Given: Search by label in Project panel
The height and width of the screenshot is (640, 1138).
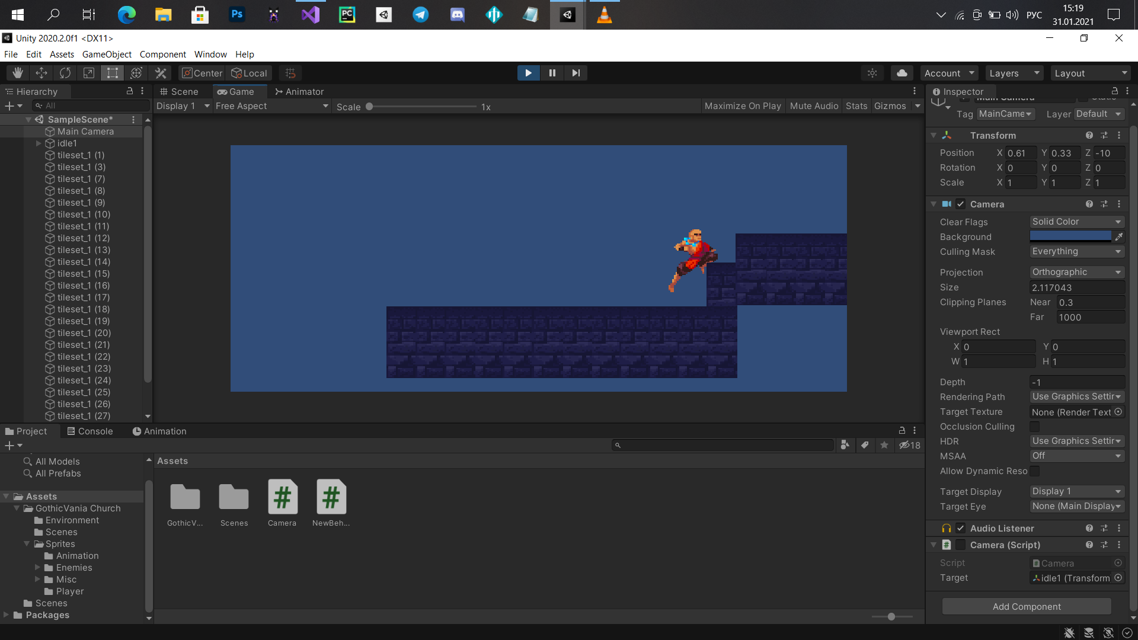Looking at the screenshot, I should (865, 445).
